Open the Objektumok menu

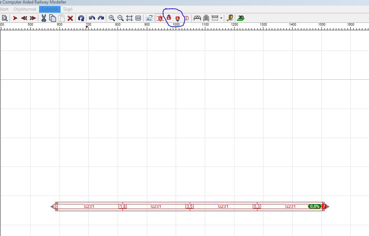point(25,9)
